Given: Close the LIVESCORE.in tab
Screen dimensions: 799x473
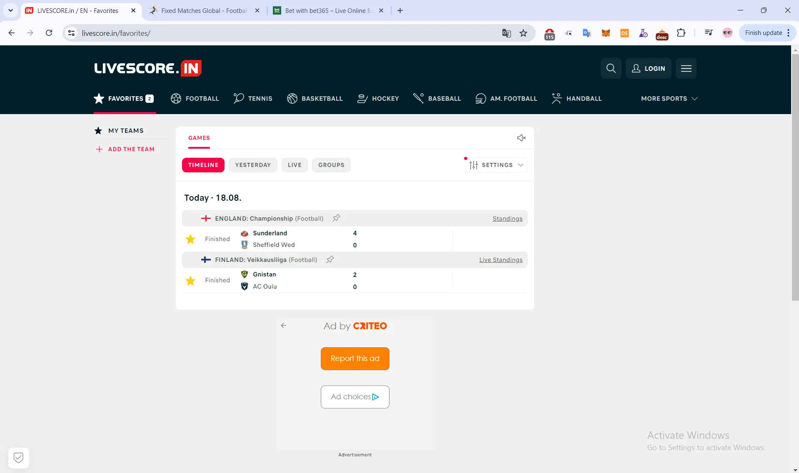Looking at the screenshot, I should 133,10.
